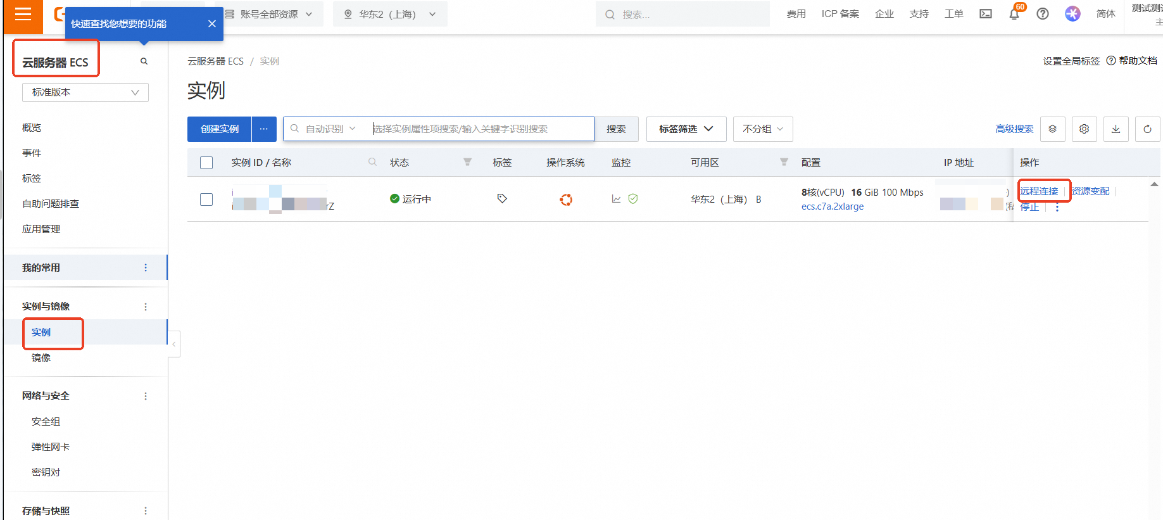Check the running instance row checkbox

coord(206,200)
